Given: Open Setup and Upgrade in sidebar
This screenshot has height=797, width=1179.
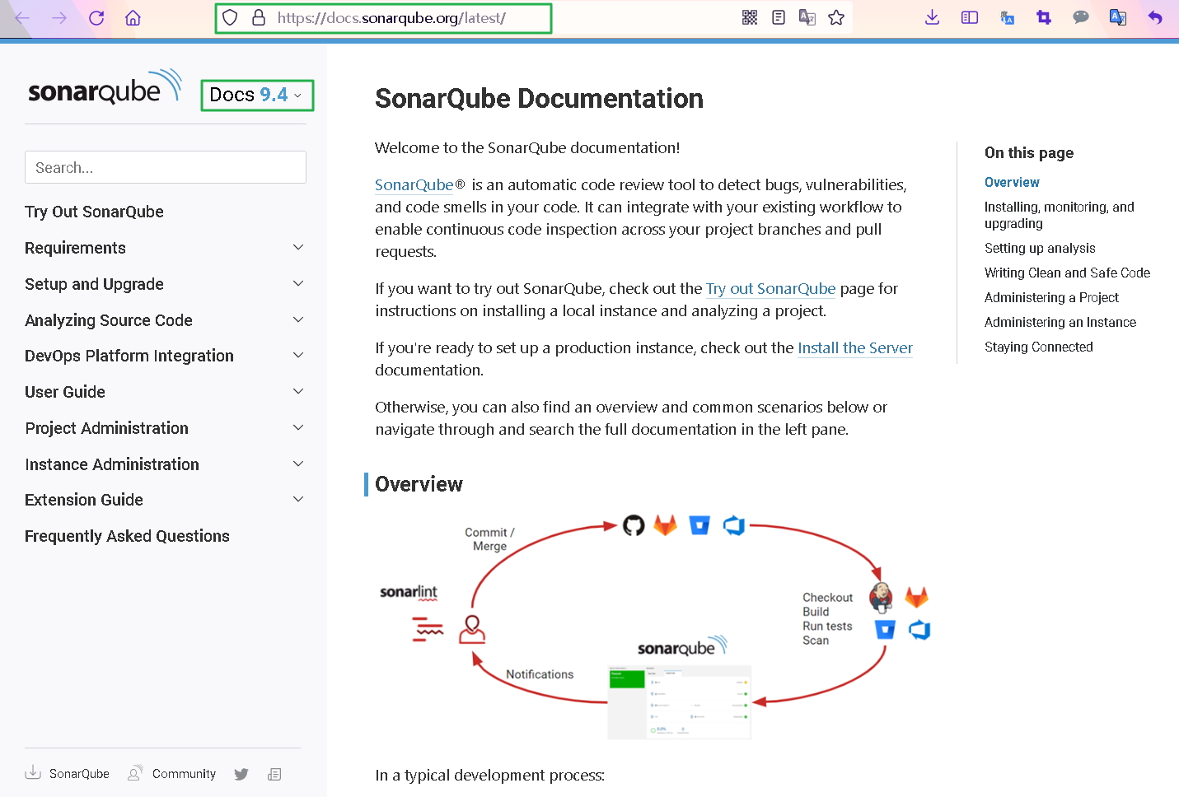Looking at the screenshot, I should (x=94, y=284).
